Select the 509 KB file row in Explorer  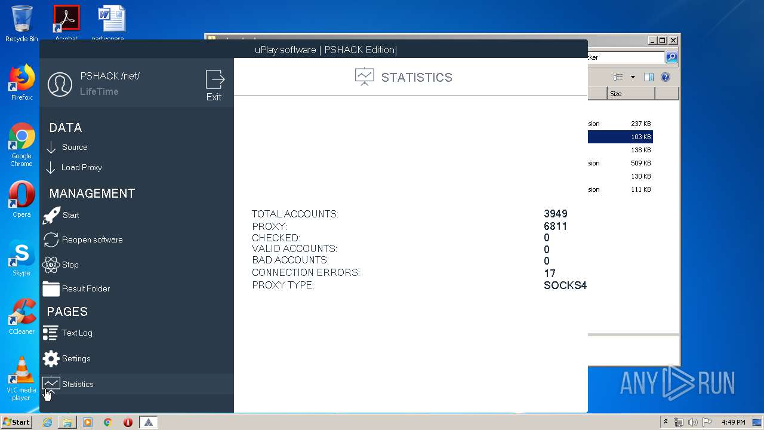[620, 163]
